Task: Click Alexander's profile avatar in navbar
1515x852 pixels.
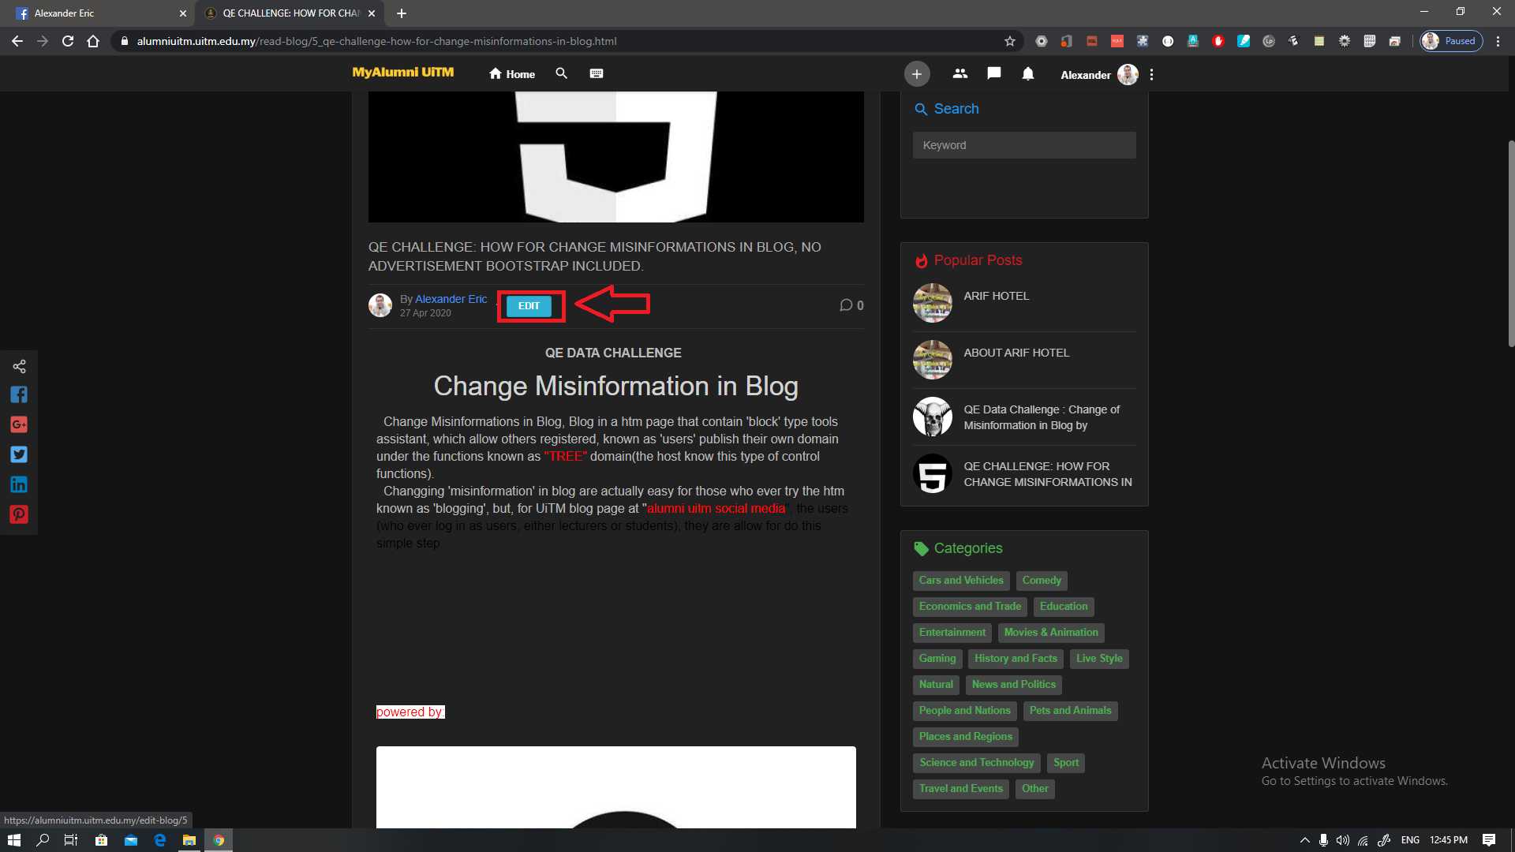Action: click(1128, 74)
